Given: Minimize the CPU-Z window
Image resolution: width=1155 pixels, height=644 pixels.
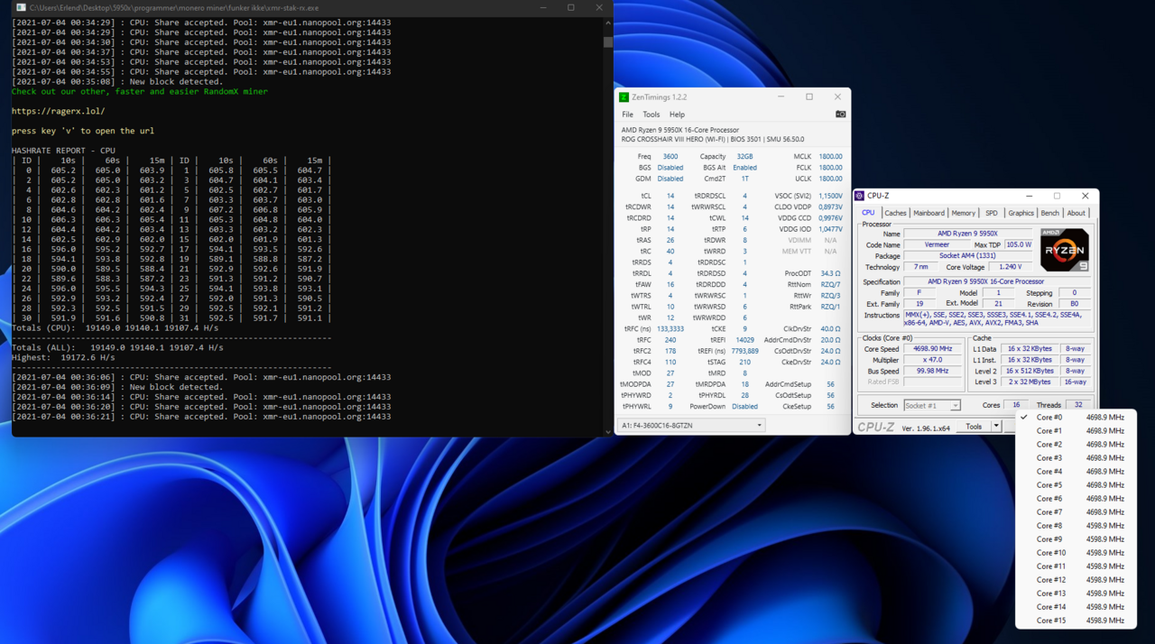Looking at the screenshot, I should coord(1029,196).
